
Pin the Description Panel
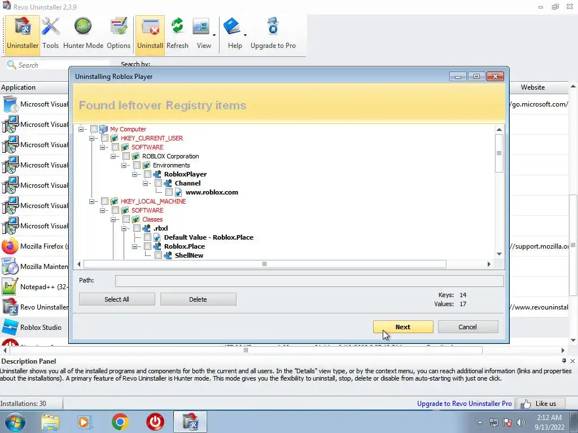[564, 361]
